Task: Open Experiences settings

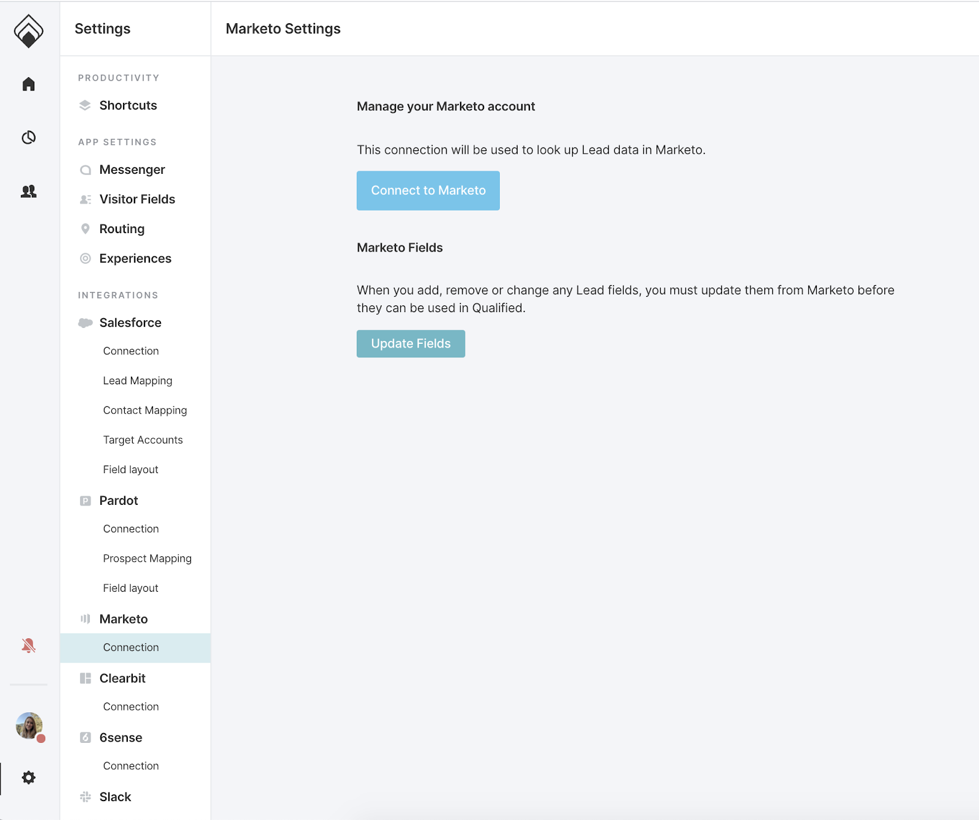Action: 135,258
